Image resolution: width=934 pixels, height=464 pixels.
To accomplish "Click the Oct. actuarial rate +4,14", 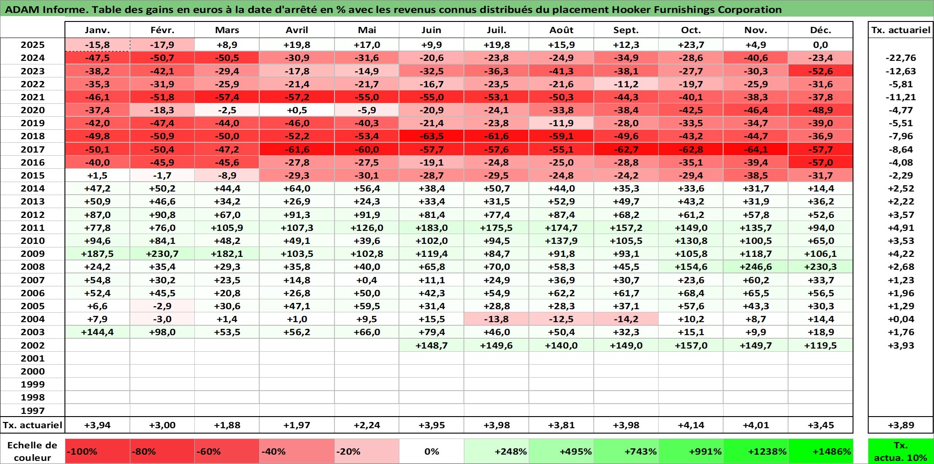I will 691,425.
